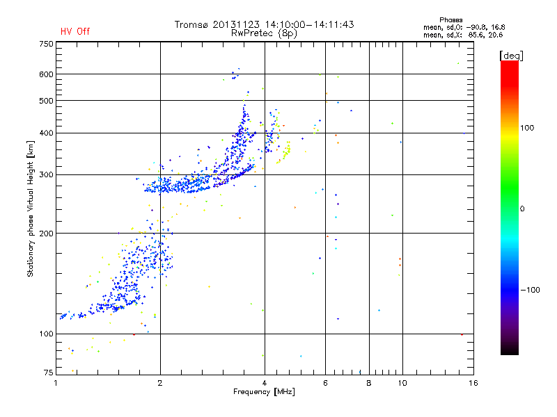Click the RwPretec (8p) subtitle
Image resolution: width=557 pixels, height=417 pixels.
pyautogui.click(x=264, y=33)
